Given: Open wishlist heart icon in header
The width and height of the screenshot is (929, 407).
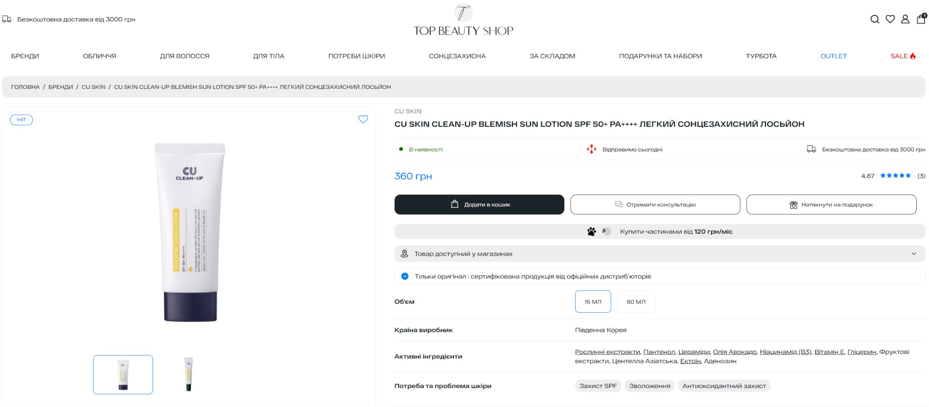Looking at the screenshot, I should pyautogui.click(x=890, y=19).
